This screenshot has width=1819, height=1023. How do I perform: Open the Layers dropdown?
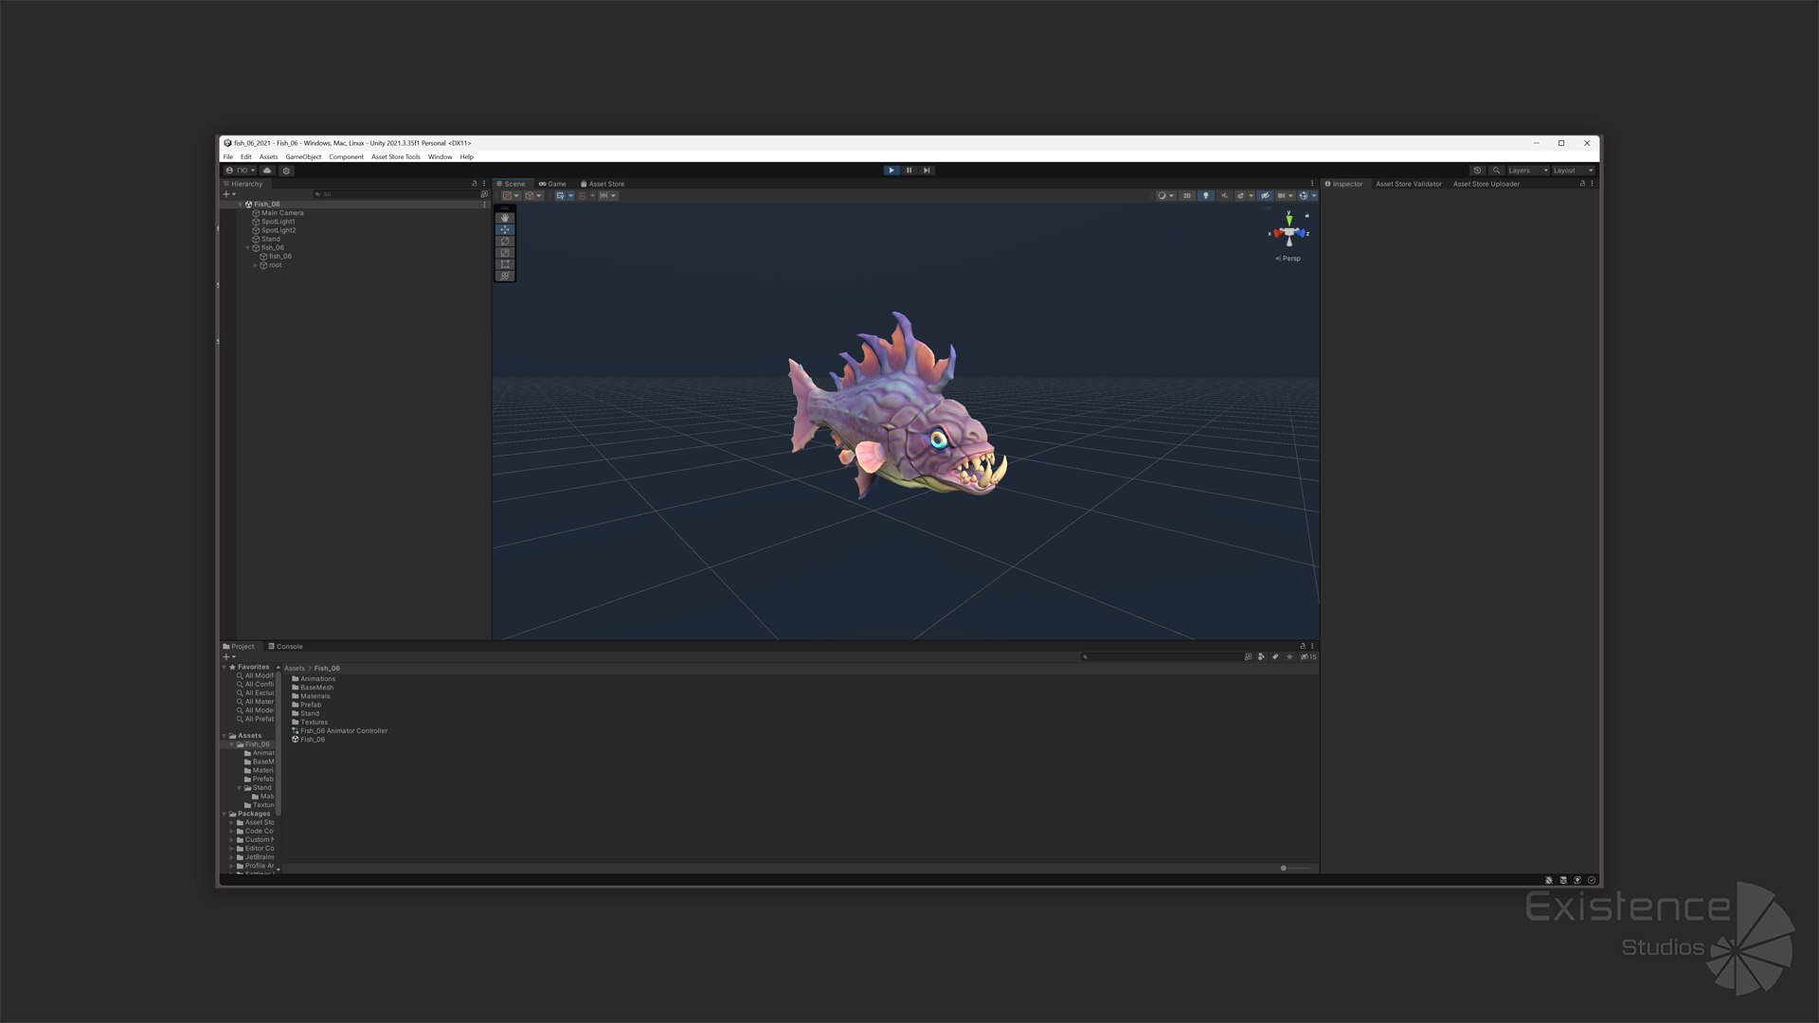(x=1528, y=170)
